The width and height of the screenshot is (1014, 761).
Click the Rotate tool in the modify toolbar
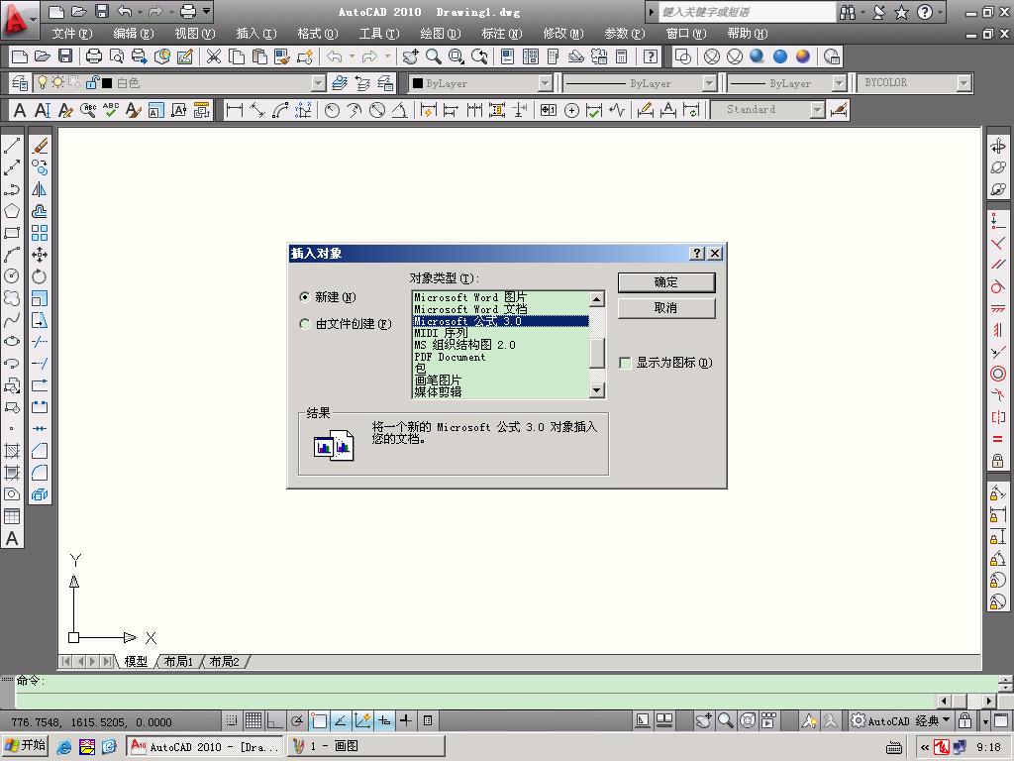pos(40,276)
